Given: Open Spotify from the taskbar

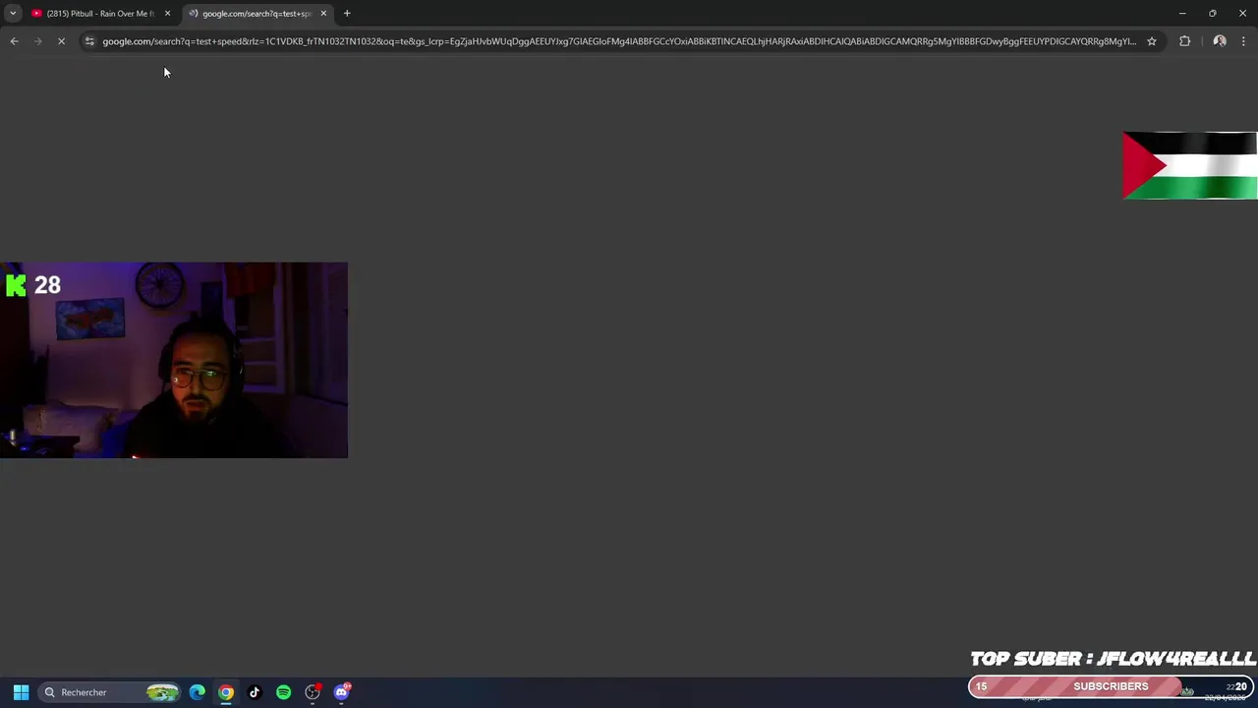Looking at the screenshot, I should [283, 692].
